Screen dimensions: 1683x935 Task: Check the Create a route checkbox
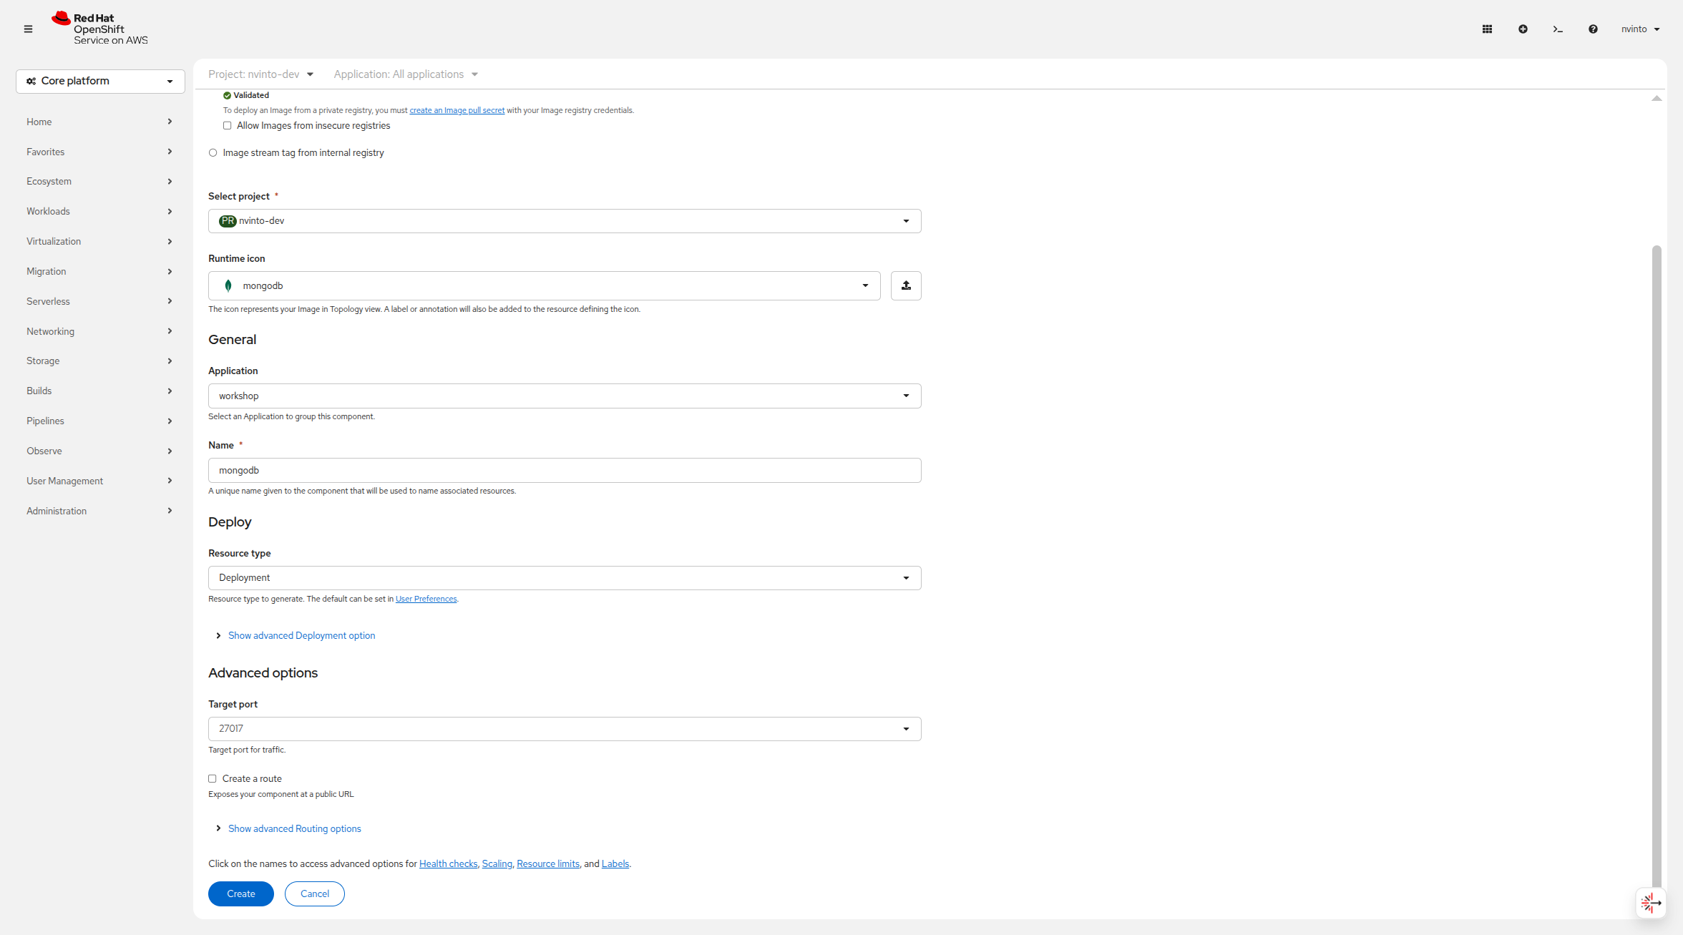(x=213, y=779)
